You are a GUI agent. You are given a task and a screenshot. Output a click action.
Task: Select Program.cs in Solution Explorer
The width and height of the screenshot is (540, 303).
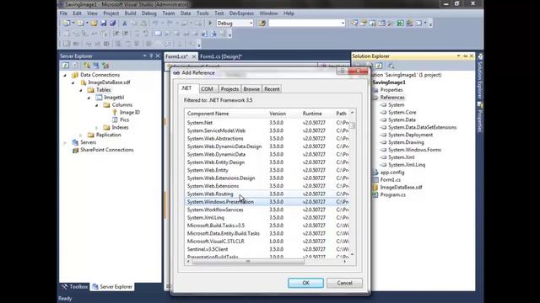[393, 194]
